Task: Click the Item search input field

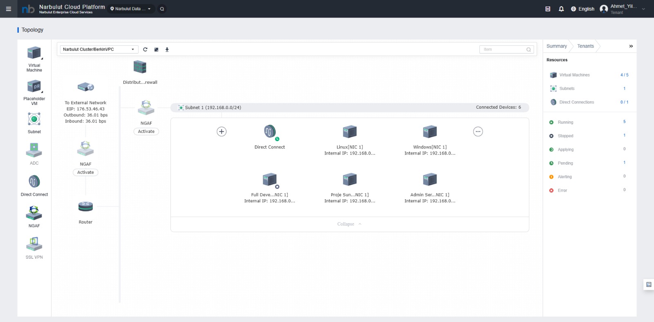Action: [504, 49]
